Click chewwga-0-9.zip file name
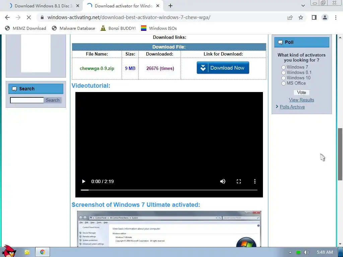Viewport: 343px width, 257px height. click(97, 68)
